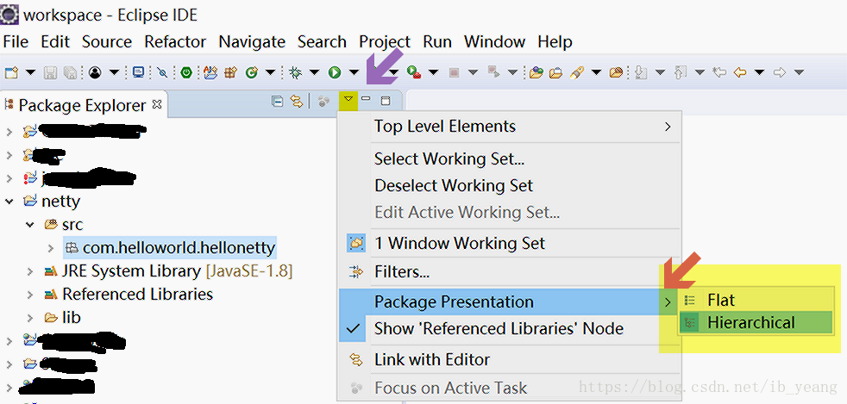Click the Search flashlight icon

(577, 72)
